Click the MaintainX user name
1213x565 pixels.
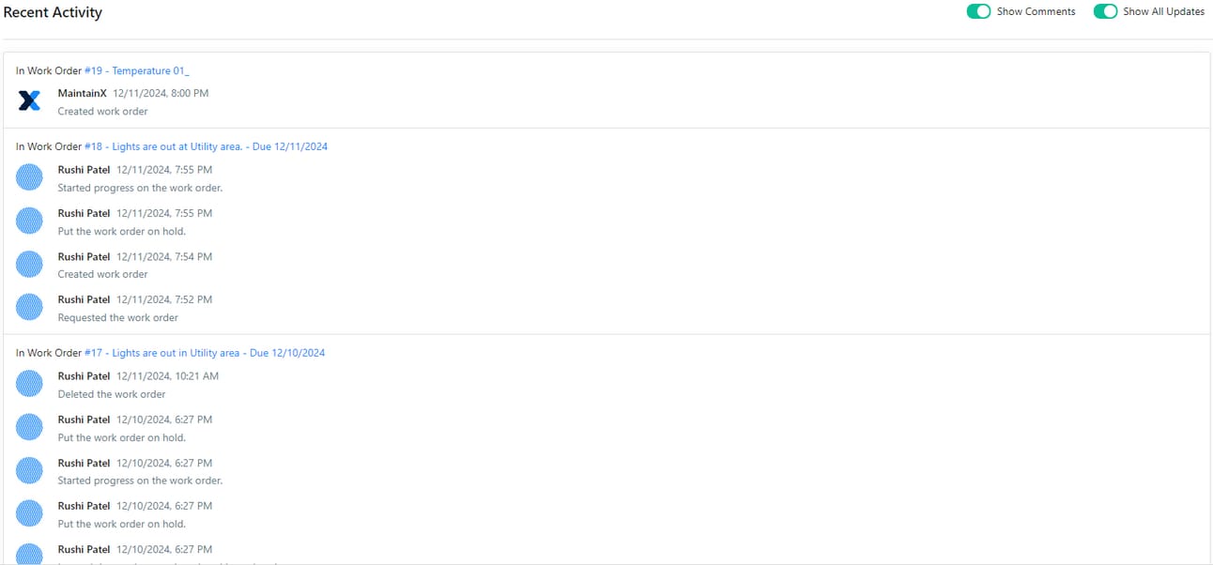83,93
